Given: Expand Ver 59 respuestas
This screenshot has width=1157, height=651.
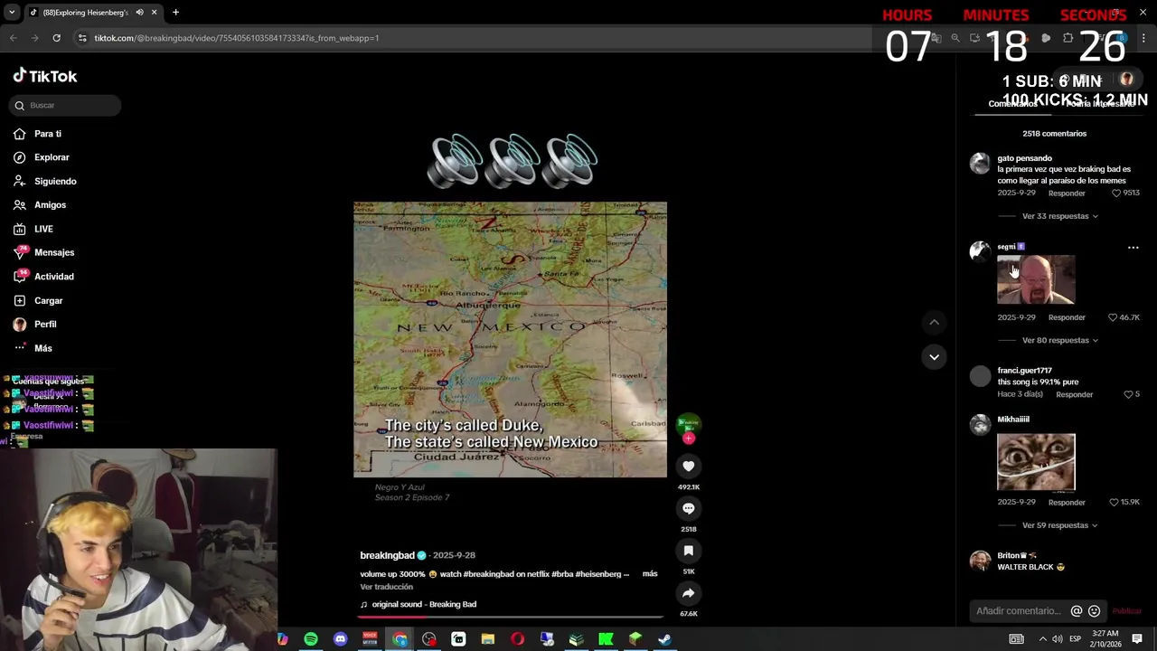Looking at the screenshot, I should pyautogui.click(x=1059, y=525).
